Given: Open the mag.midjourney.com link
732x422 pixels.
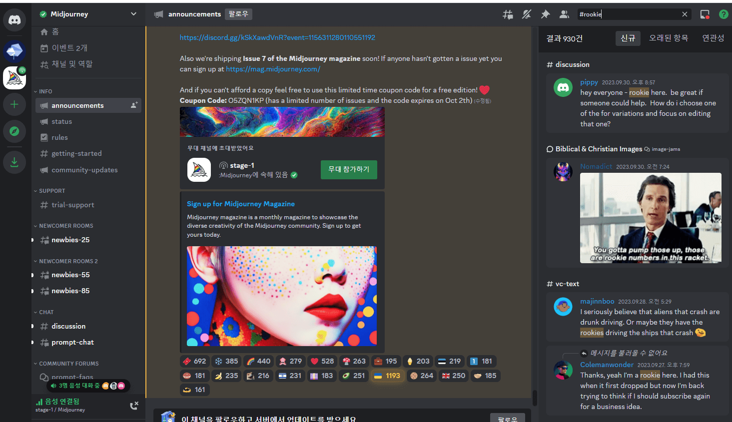Looking at the screenshot, I should click(273, 69).
